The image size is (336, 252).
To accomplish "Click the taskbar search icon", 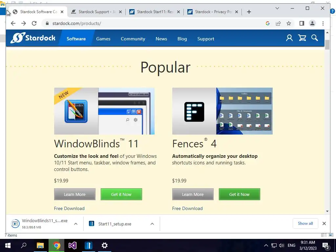I will (24, 245).
